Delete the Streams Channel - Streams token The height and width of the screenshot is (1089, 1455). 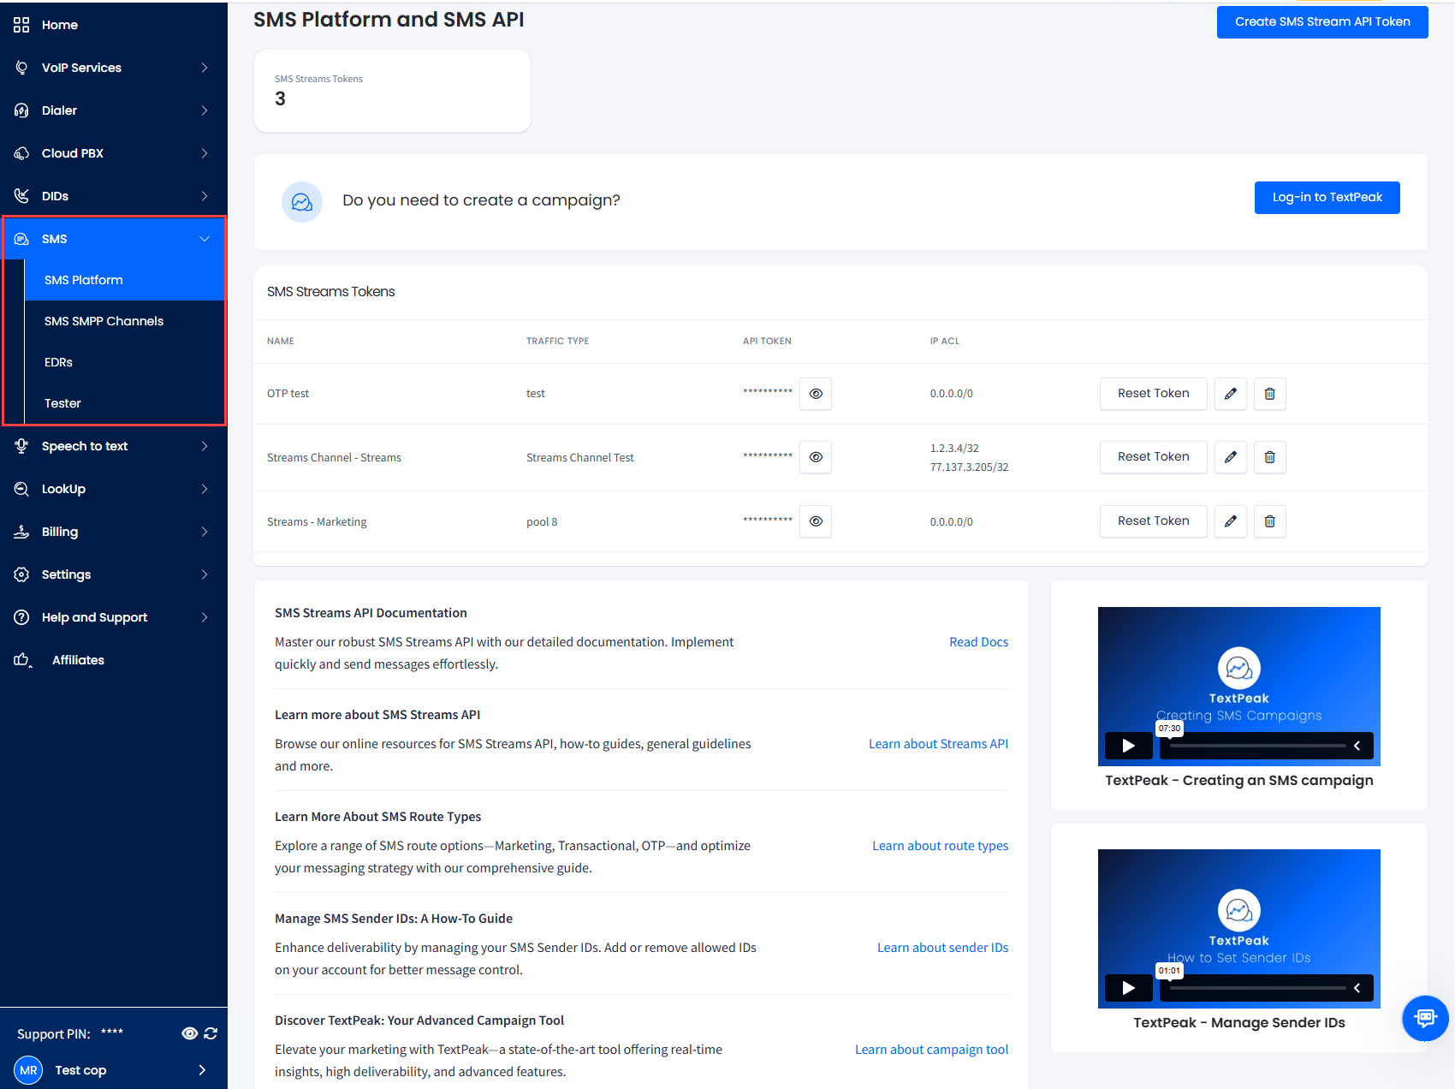1269,457
